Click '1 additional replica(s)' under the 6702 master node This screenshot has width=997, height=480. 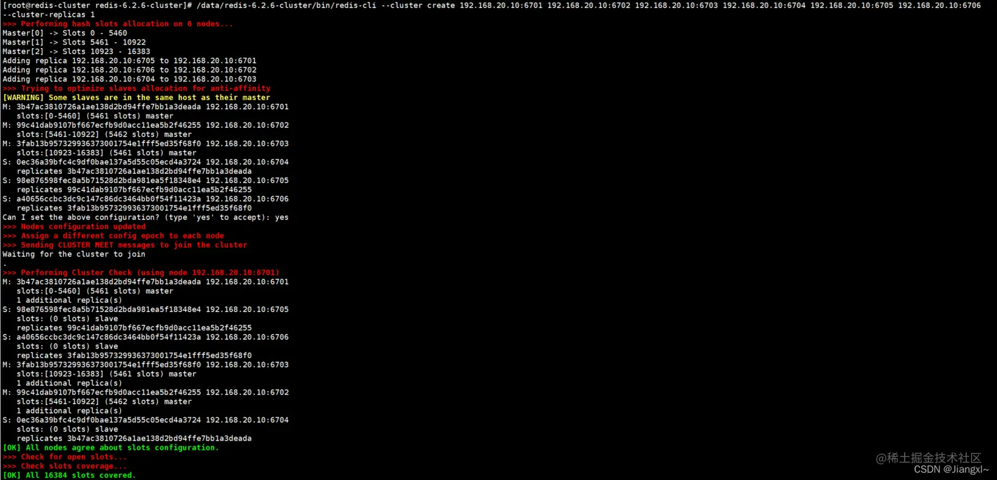(69, 411)
